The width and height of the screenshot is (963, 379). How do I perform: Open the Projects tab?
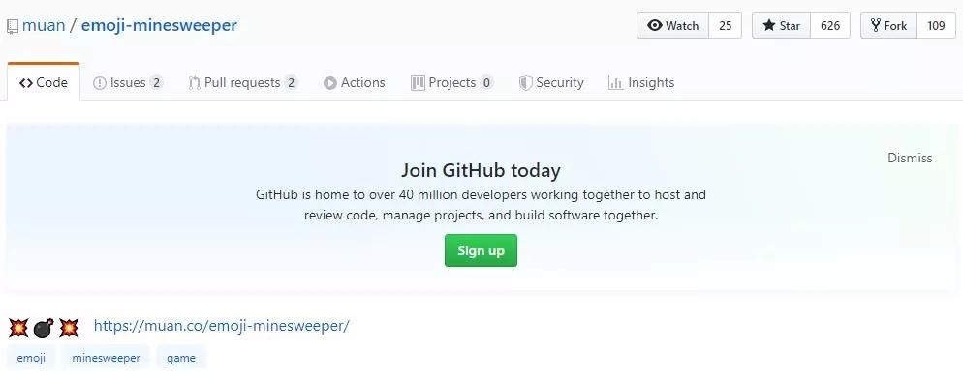click(x=452, y=83)
